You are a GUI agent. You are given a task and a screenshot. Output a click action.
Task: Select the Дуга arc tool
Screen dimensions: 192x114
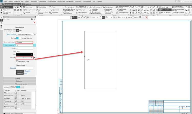pos(39,10)
